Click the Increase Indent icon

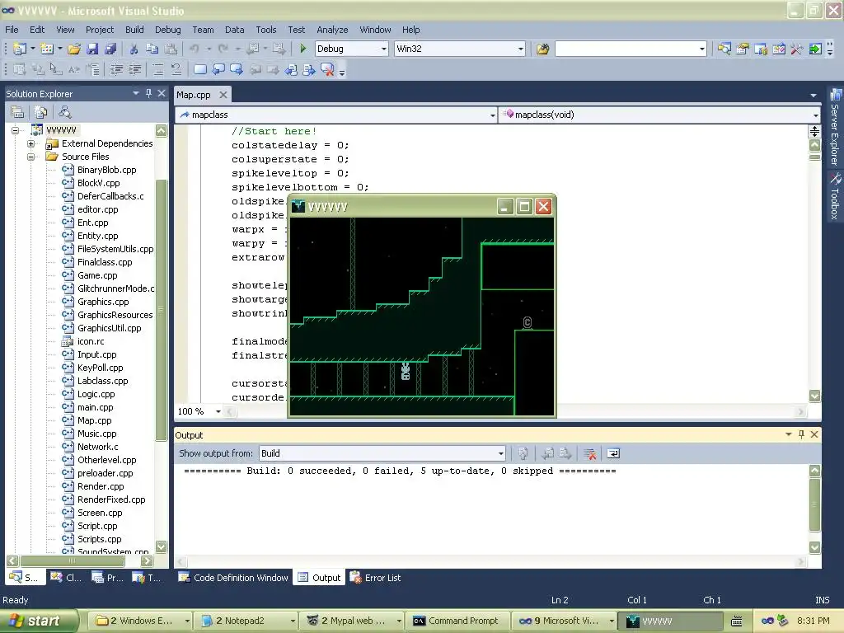coord(134,69)
